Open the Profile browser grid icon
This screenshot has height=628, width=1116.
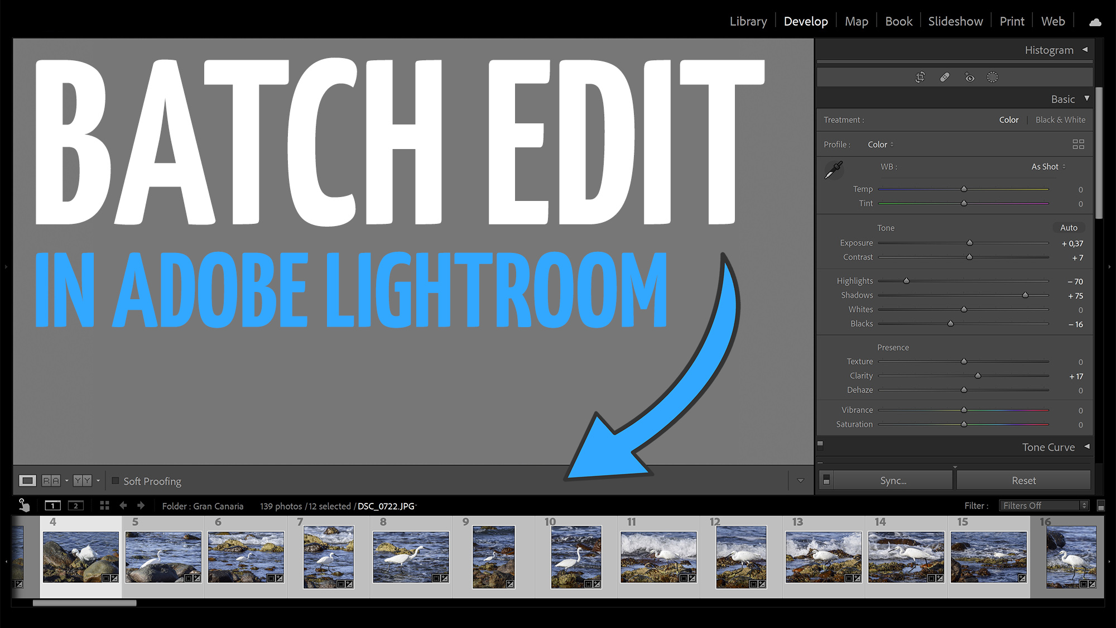click(x=1079, y=144)
